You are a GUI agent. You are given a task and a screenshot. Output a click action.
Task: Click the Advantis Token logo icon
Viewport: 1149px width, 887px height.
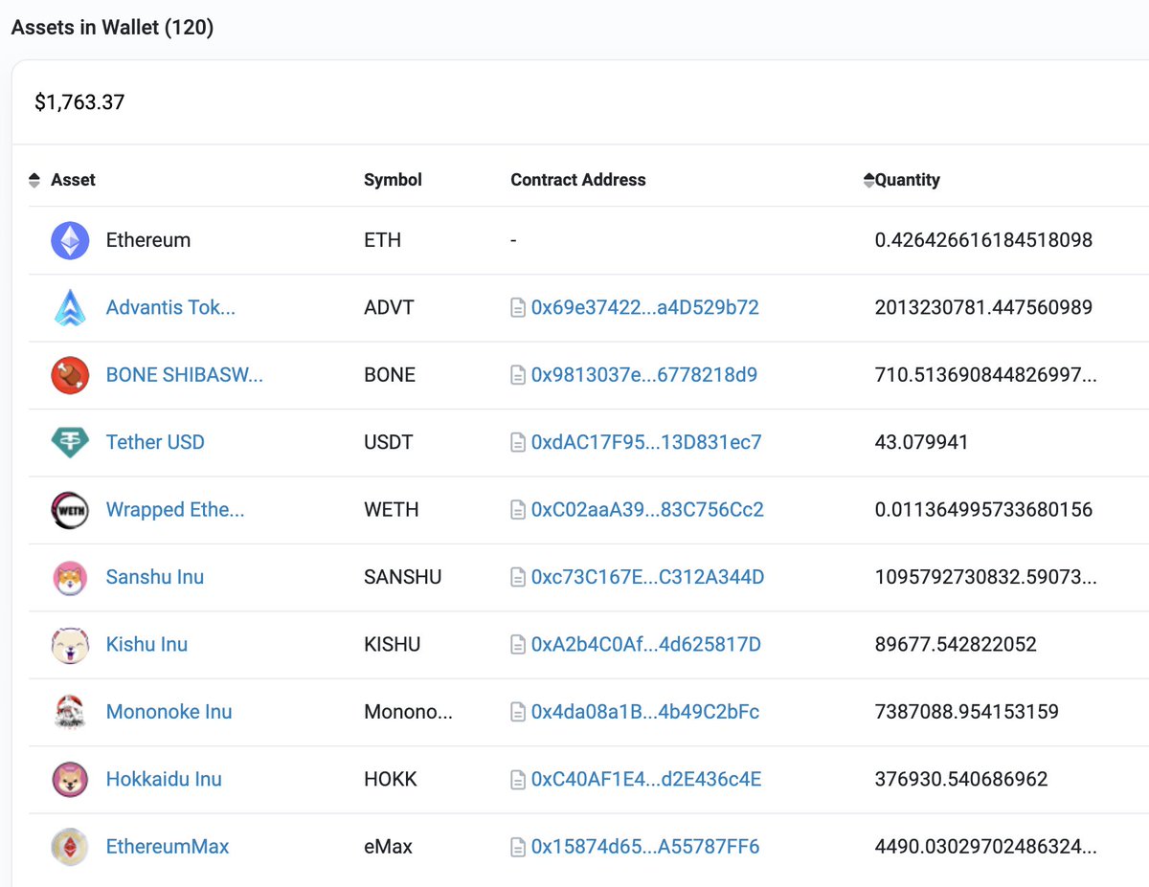(x=70, y=308)
